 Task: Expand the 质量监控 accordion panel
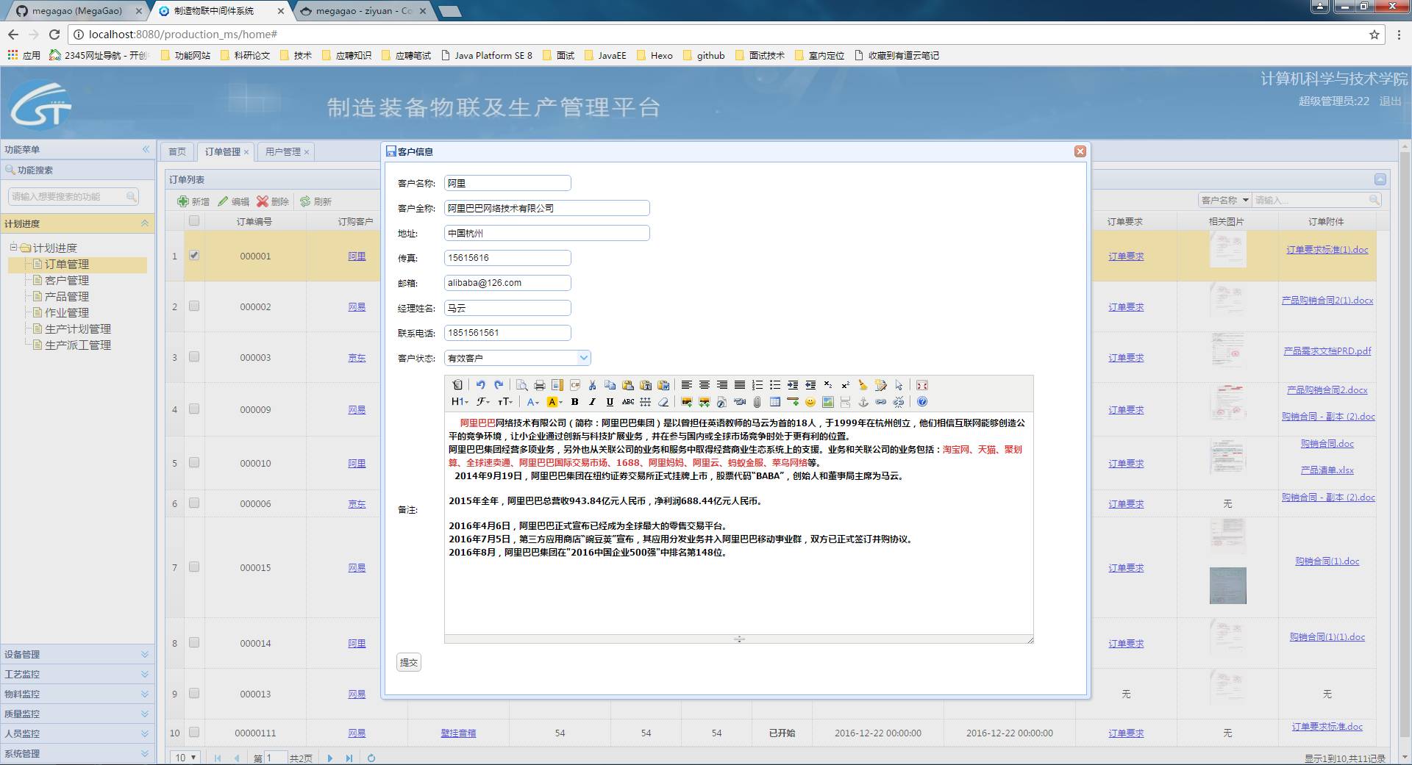[77, 714]
